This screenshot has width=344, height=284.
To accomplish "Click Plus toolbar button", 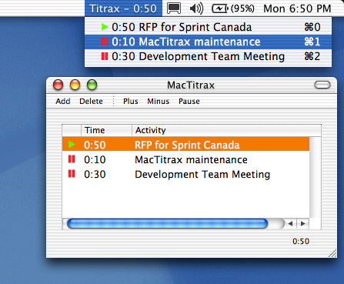I will (x=131, y=102).
